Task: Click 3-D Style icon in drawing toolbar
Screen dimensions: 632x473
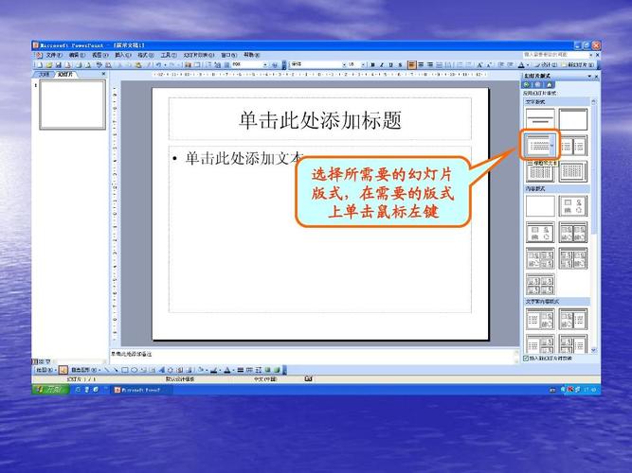Action: tap(277, 370)
